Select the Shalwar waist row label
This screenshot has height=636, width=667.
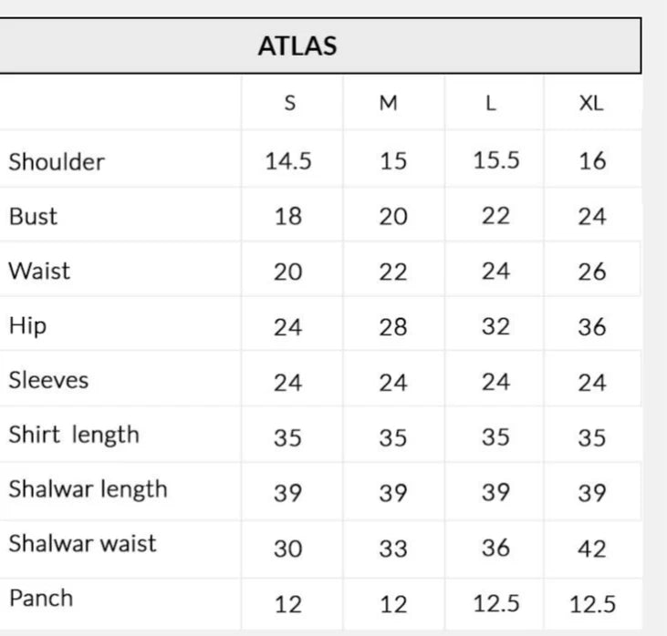pos(82,544)
